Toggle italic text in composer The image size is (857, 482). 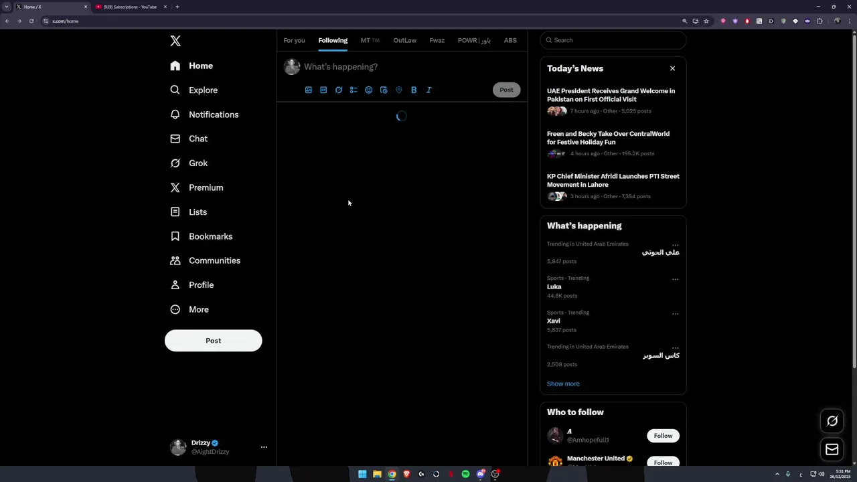(x=428, y=90)
